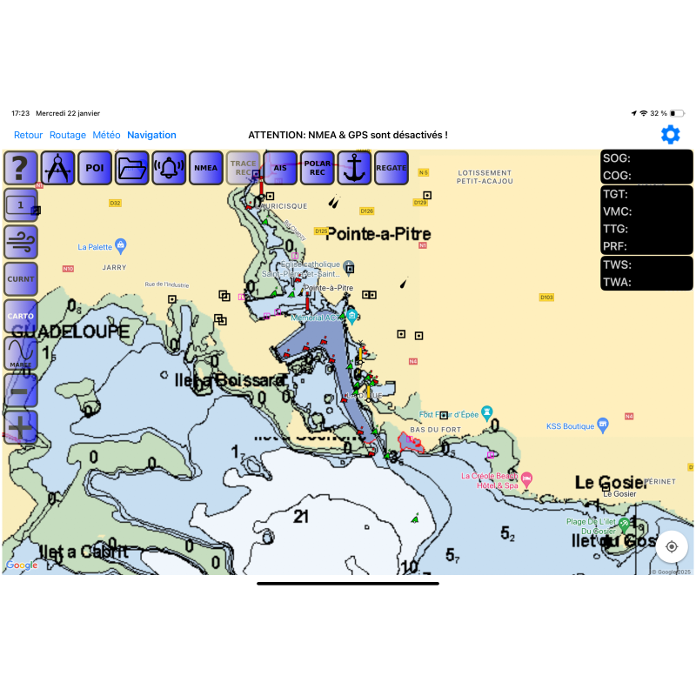The height and width of the screenshot is (696, 696).
Task: Open the help question mark button
Action: pos(21,168)
